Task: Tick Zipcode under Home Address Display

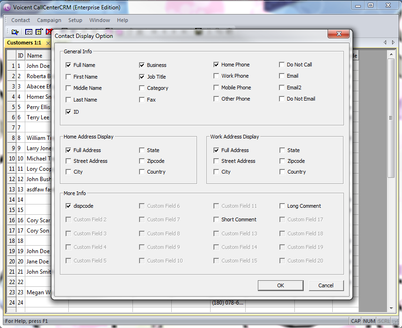Action: coord(142,161)
